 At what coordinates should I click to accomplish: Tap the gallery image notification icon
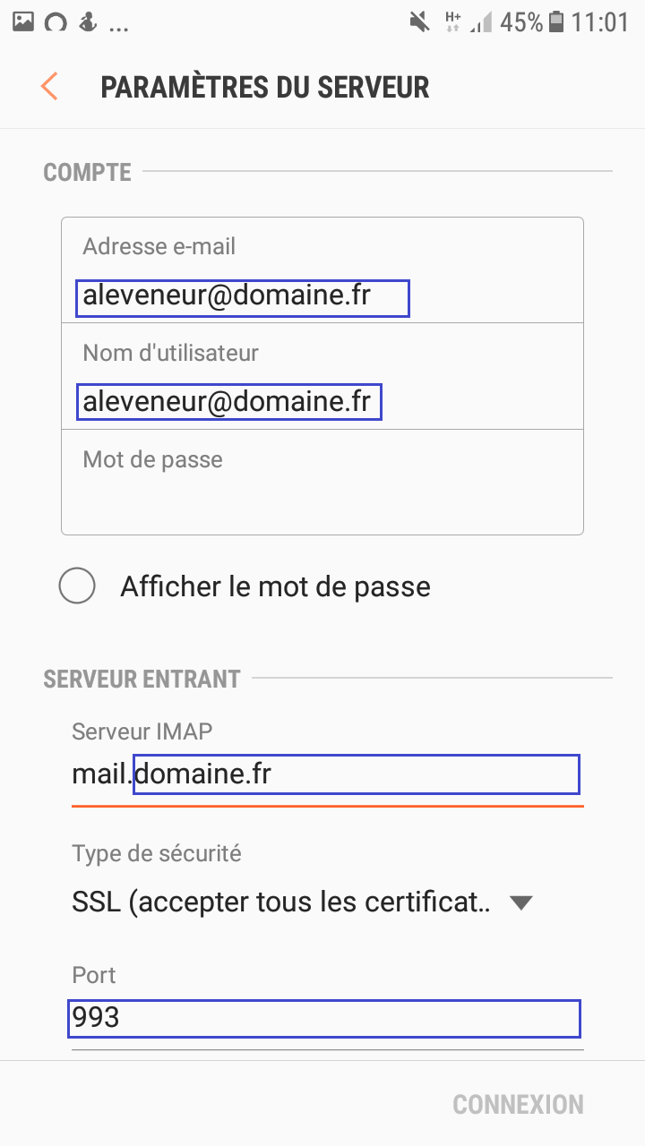[x=24, y=21]
